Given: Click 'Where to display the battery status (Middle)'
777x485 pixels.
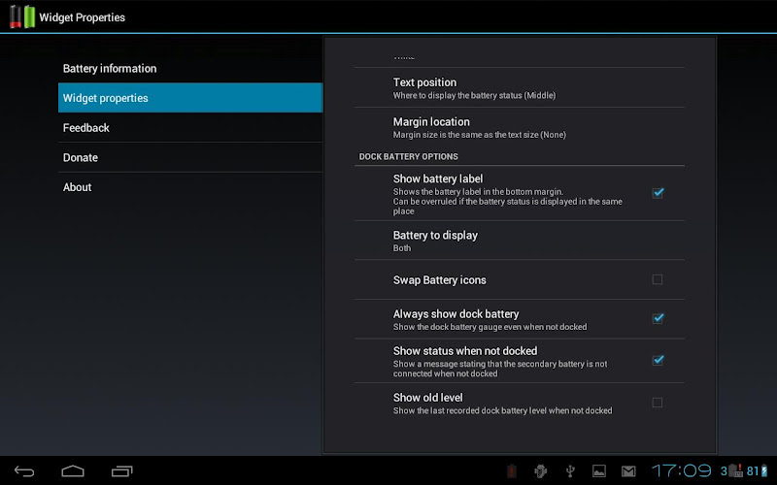Looking at the screenshot, I should click(x=474, y=95).
